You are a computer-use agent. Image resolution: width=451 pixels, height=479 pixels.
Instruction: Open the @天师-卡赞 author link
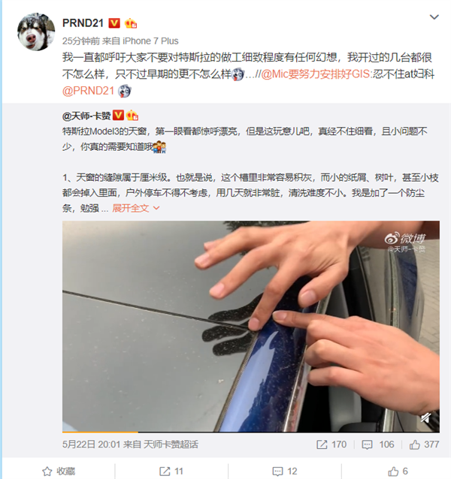click(x=86, y=116)
